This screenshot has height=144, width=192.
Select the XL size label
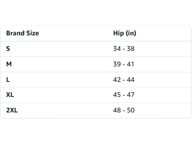coord(10,95)
